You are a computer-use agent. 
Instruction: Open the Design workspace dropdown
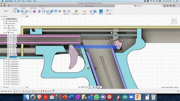6,11
